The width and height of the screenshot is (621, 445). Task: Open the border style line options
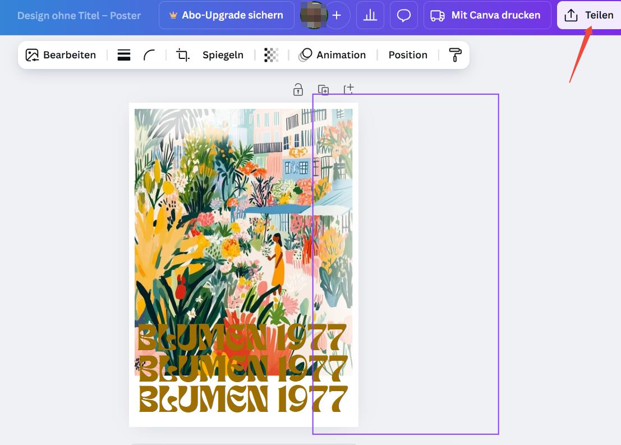coord(124,55)
